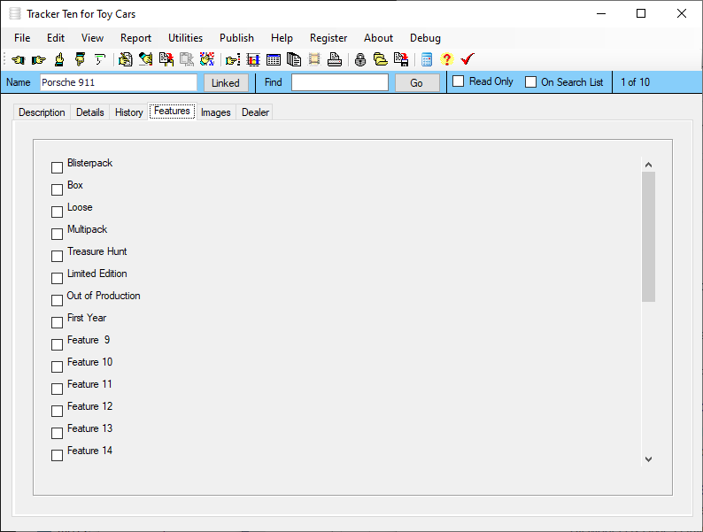This screenshot has height=532, width=703.
Task: Click the grayed-out paste documents icon
Action: click(187, 59)
